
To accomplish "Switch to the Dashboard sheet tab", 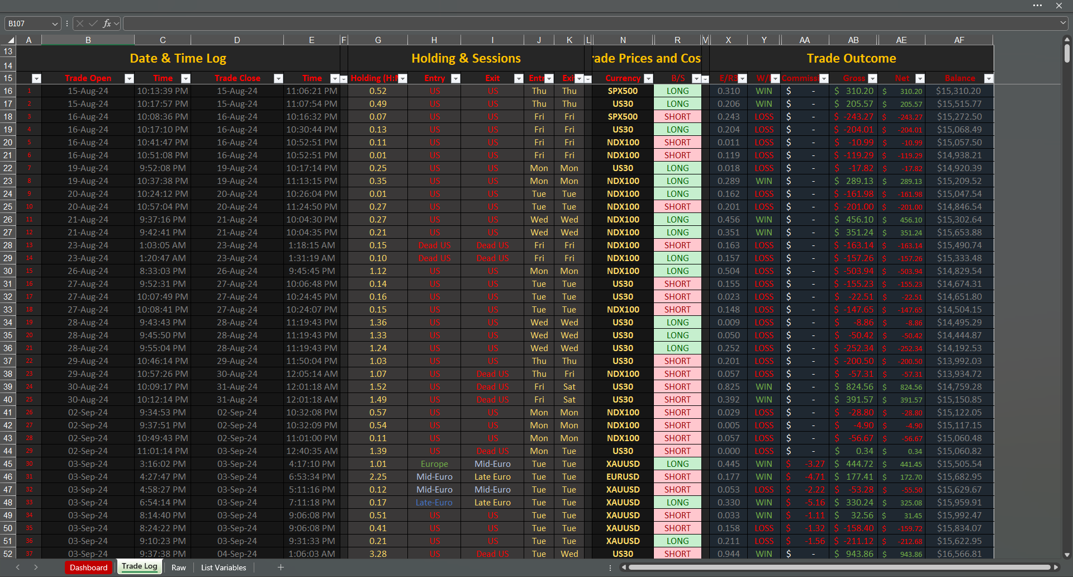I will 88,567.
